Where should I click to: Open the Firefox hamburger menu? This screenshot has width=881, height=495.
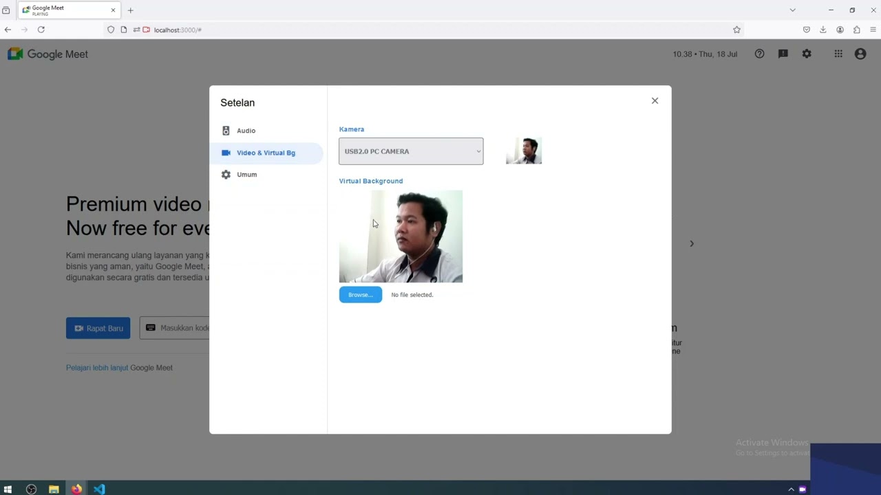coord(873,30)
